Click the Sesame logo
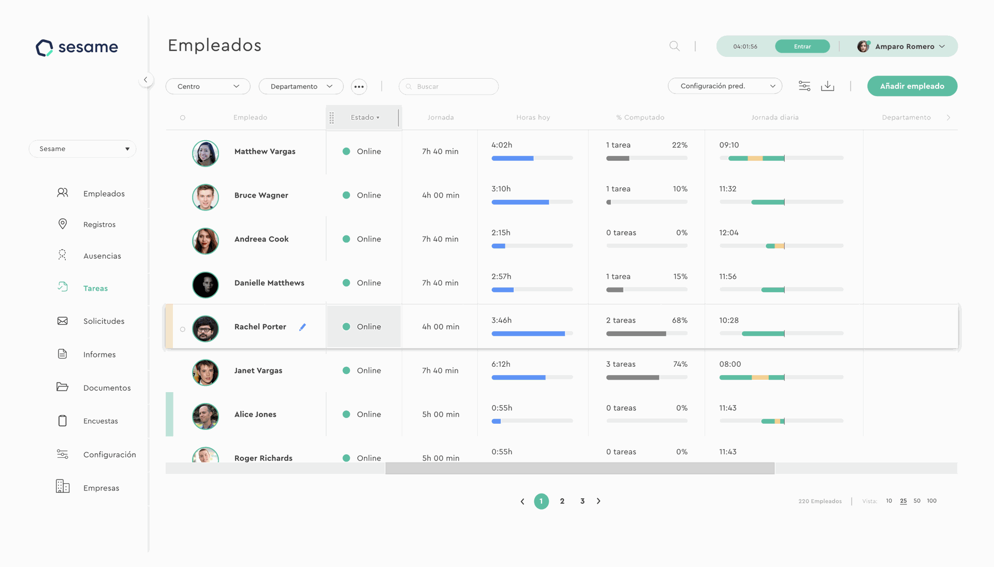Image resolution: width=994 pixels, height=567 pixels. tap(77, 48)
